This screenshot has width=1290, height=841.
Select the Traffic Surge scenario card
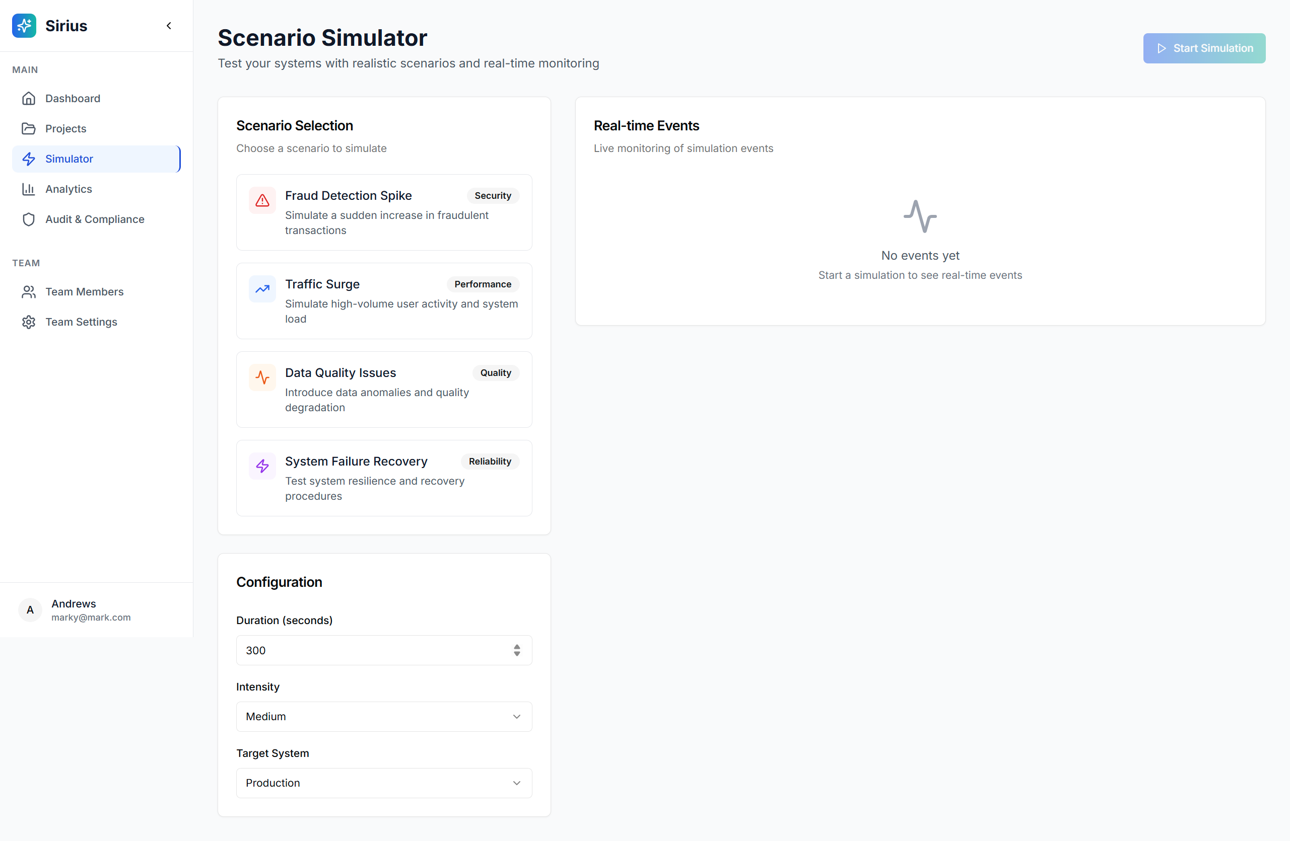click(x=384, y=301)
